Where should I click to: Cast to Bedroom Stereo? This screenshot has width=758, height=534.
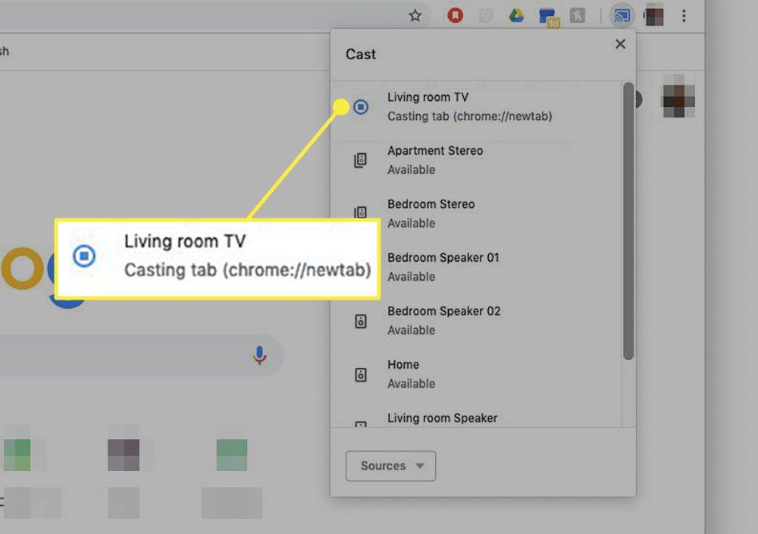click(x=476, y=214)
